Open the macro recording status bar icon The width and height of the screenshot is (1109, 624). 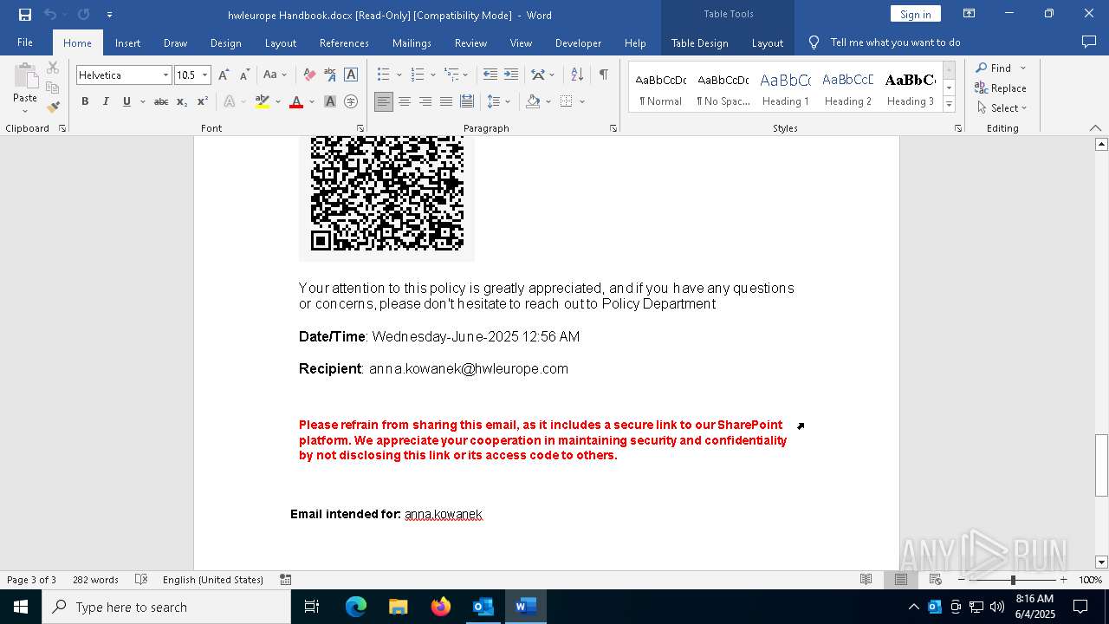pyautogui.click(x=285, y=580)
